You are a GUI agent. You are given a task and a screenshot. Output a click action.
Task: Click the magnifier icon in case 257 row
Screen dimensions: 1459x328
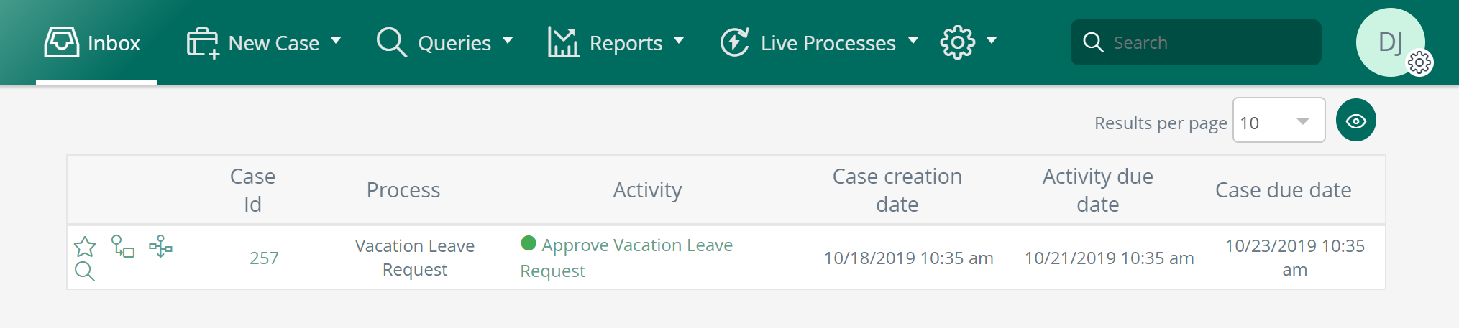pos(85,271)
